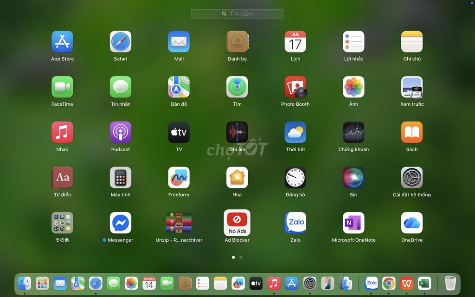Open Finder from the Dock
The width and height of the screenshot is (475, 297).
[25, 284]
